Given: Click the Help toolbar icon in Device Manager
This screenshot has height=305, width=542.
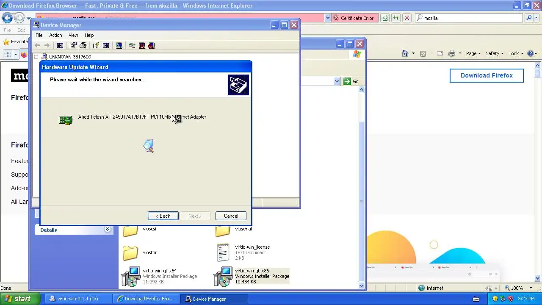Looking at the screenshot, I should click(96, 45).
